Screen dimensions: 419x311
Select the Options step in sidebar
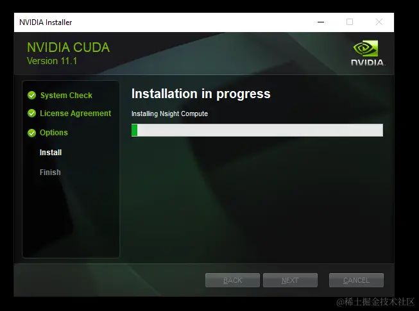click(54, 133)
